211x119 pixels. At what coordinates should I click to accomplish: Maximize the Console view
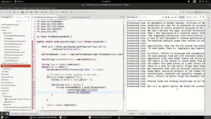click(203, 17)
